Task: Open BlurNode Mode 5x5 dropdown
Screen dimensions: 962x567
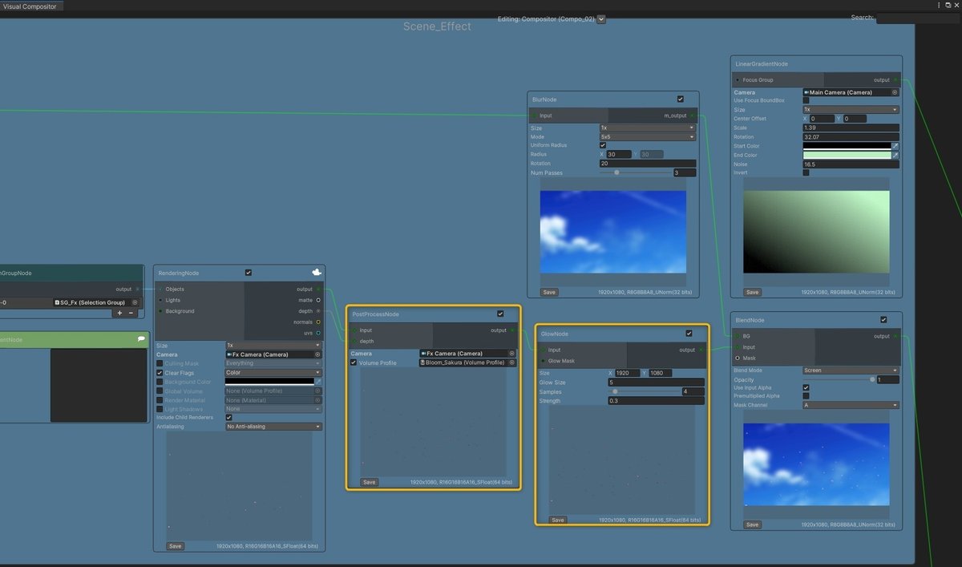Action: (647, 136)
